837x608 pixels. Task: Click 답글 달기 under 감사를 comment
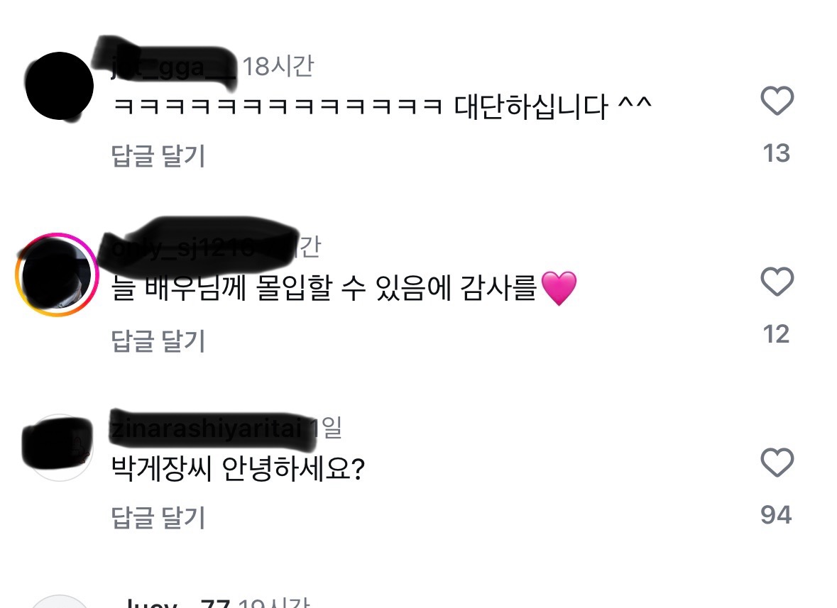[158, 341]
